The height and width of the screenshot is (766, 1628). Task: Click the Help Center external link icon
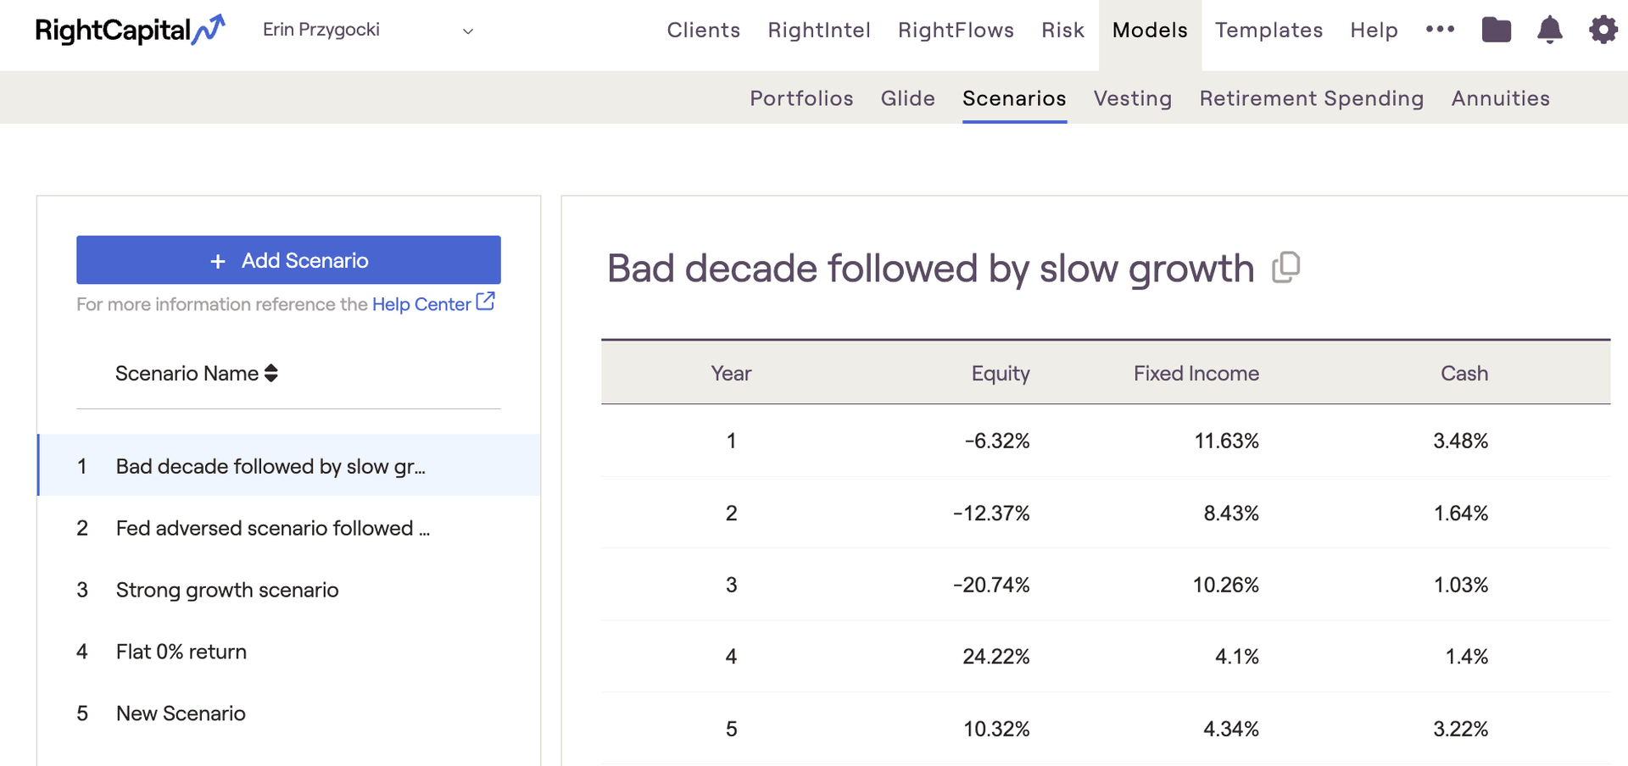pos(486,302)
